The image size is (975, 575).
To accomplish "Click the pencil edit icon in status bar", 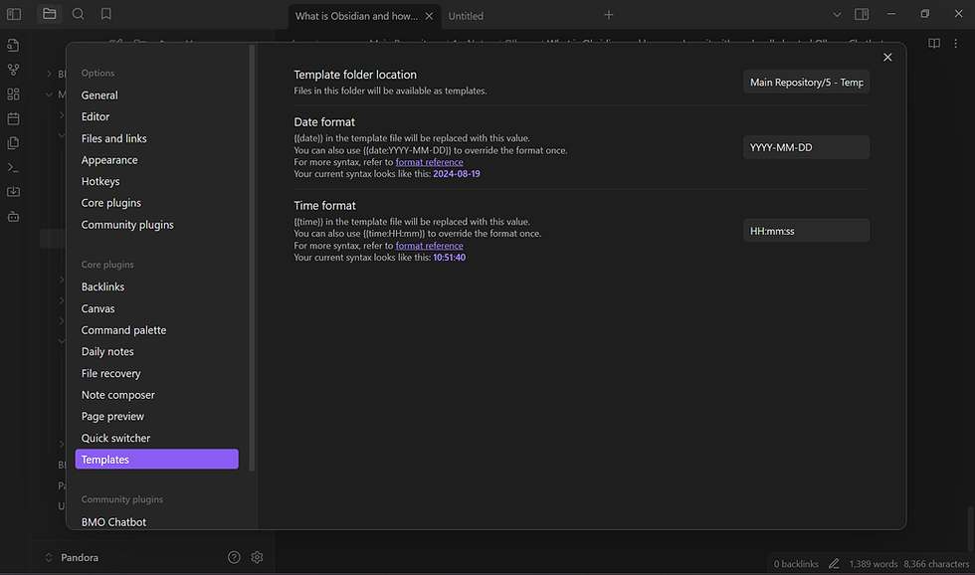I will coord(834,564).
